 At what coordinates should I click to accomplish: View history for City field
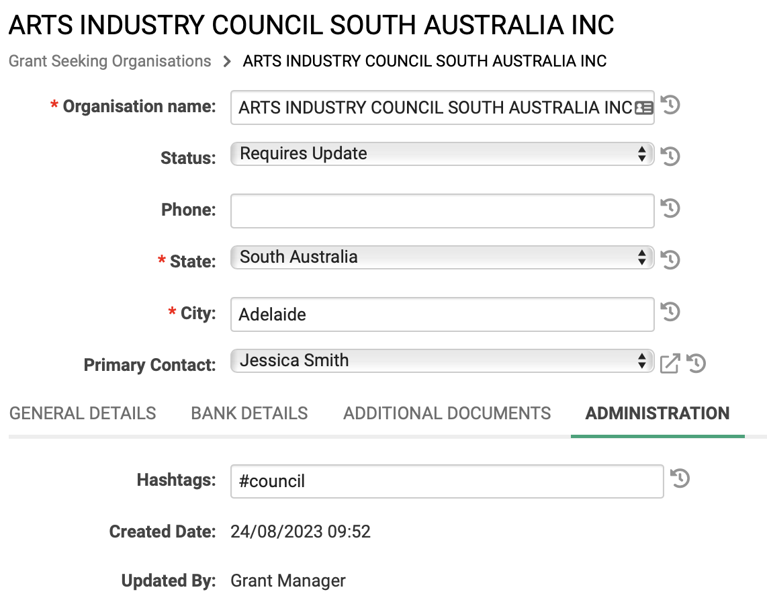pos(670,311)
